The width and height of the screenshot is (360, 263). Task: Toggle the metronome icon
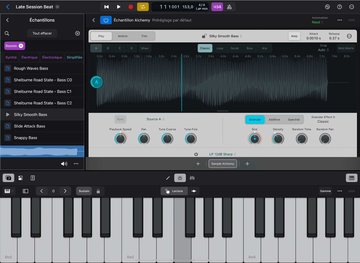(x=229, y=7)
